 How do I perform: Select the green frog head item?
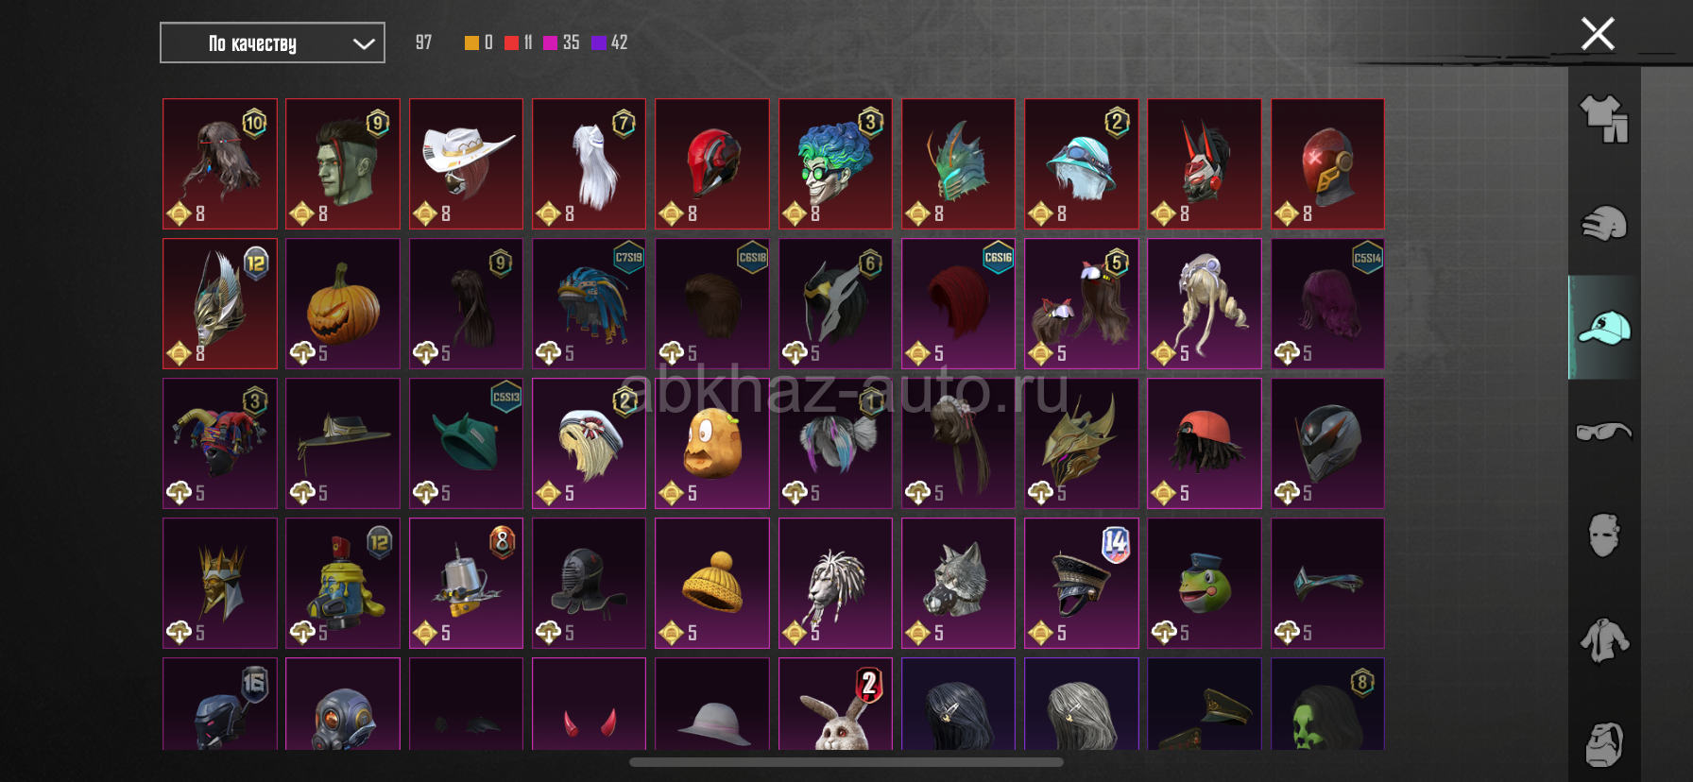click(1205, 583)
